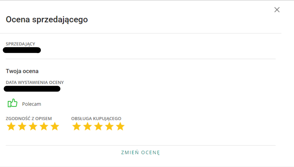Click the redacted date under Data wystawienia oceny
Viewport: 294px width, 167px height.
(x=32, y=89)
